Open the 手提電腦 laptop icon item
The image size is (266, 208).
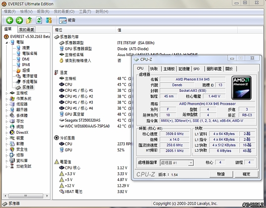(x=18, y=82)
